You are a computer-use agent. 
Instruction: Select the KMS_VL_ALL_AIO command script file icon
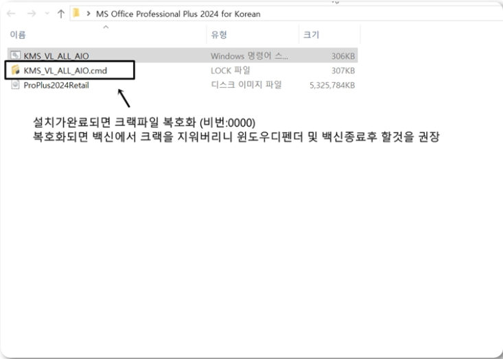[x=16, y=55]
